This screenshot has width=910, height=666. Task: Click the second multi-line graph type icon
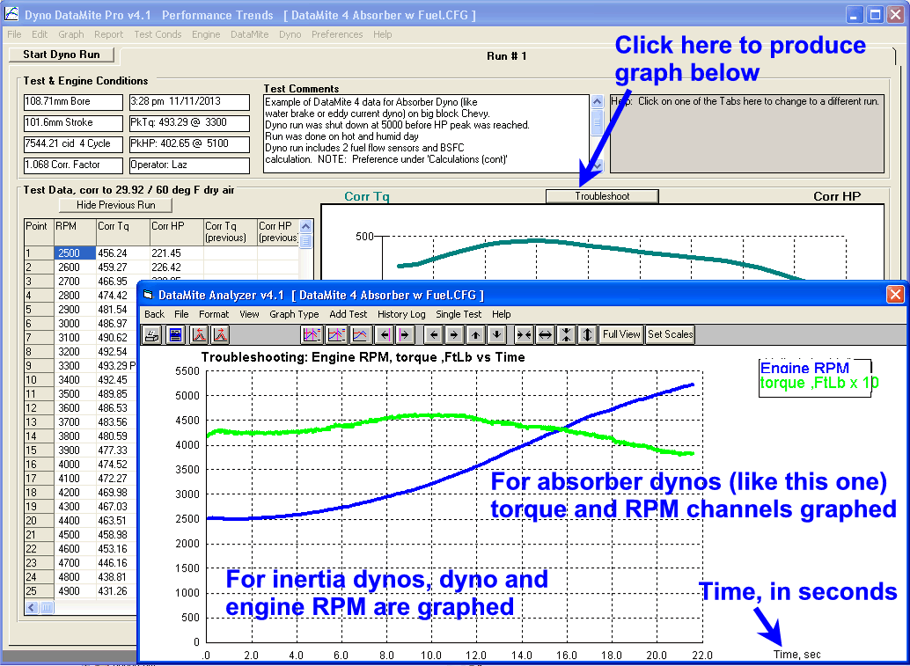coord(336,334)
